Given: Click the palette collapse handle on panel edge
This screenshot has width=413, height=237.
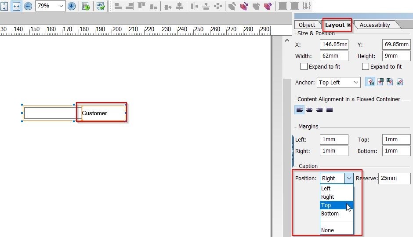Looking at the screenshot, I should [x=293, y=151].
